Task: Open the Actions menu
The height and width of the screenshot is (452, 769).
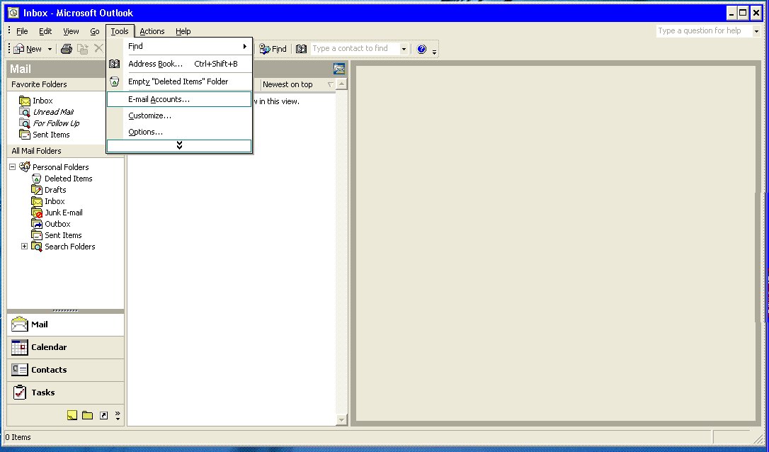Action: coord(152,31)
